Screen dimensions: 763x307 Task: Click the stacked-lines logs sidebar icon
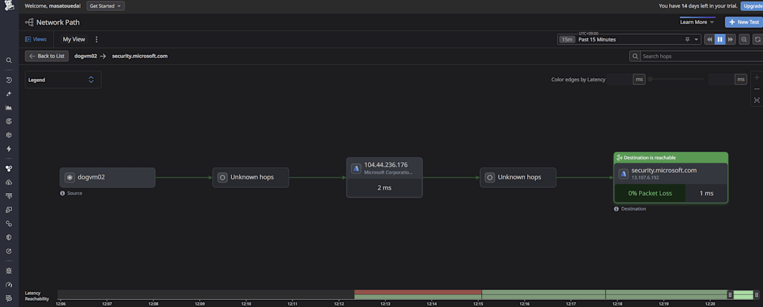(x=9, y=196)
